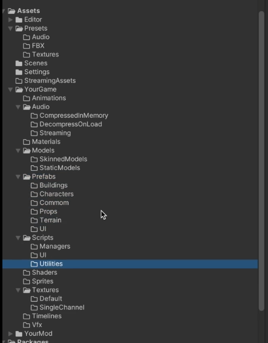Click the Characters folder icon under Prefabs
This screenshot has height=343, width=268.
(34, 194)
